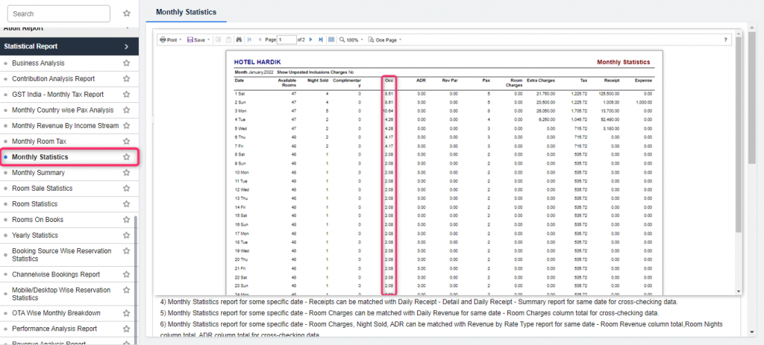This screenshot has width=764, height=345.
Task: Click the Occ column header
Action: click(x=389, y=80)
